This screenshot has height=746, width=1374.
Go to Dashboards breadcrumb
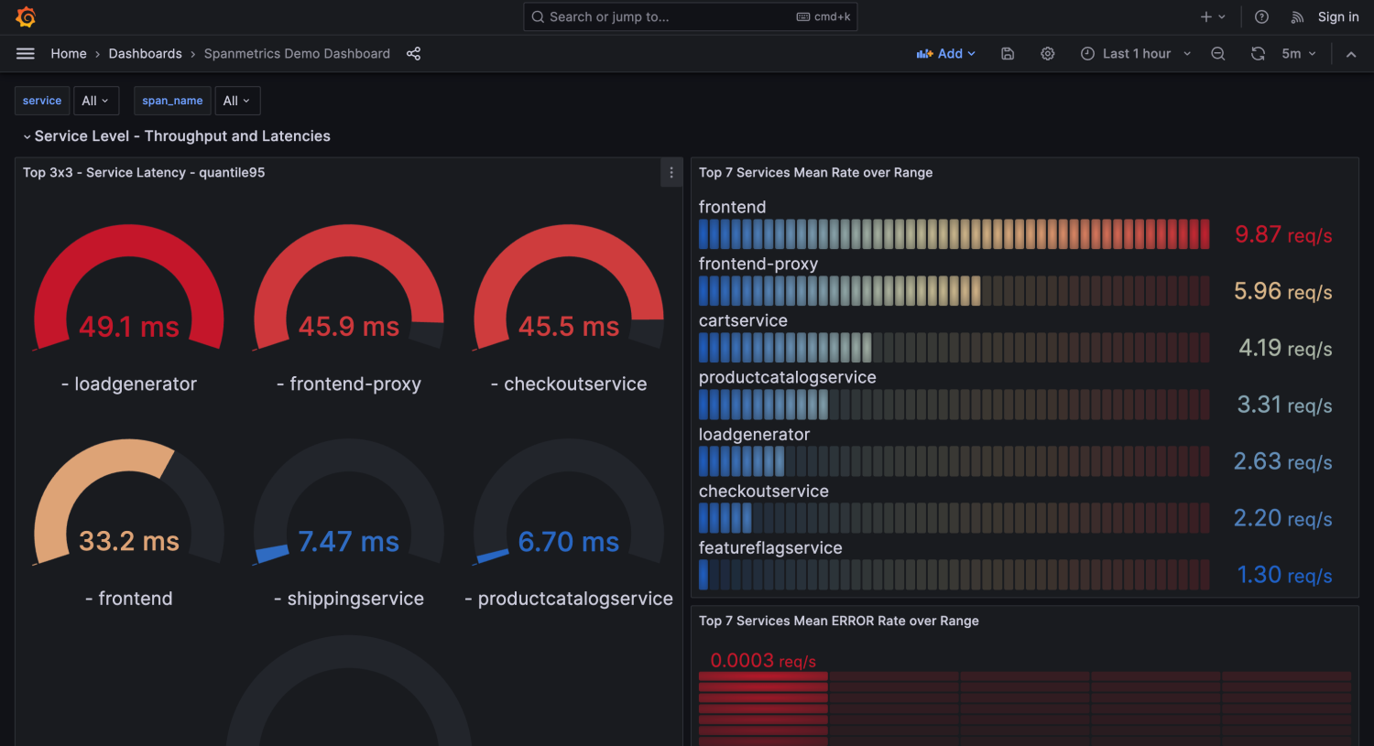click(x=145, y=54)
